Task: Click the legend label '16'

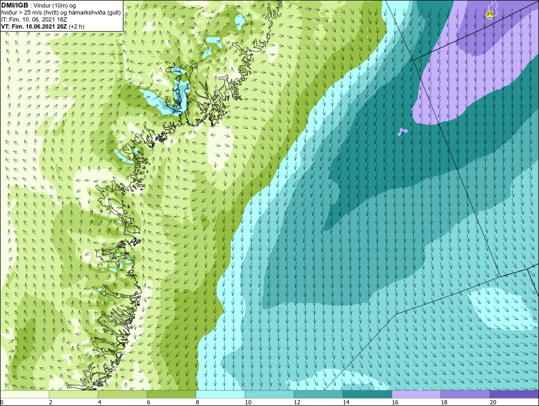Action: pos(395,402)
